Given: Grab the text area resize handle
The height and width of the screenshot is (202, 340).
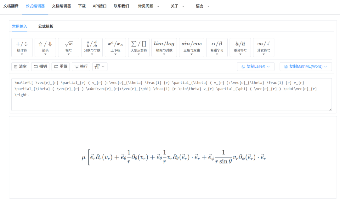Looking at the screenshot, I should pos(330,109).
